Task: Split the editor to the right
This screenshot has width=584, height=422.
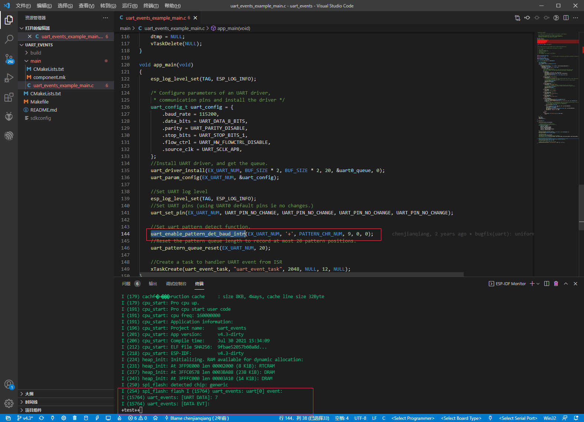Action: pyautogui.click(x=566, y=18)
